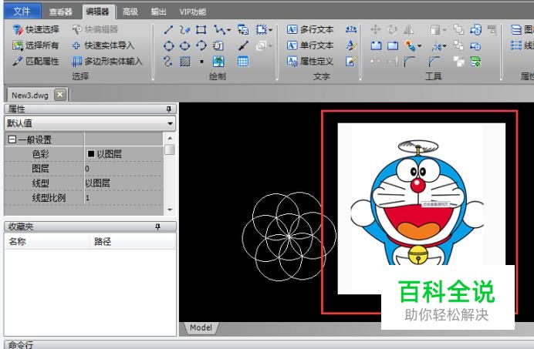The width and height of the screenshot is (534, 349).
Task: Switch to the 查看器 ribbon tab
Action: point(61,12)
